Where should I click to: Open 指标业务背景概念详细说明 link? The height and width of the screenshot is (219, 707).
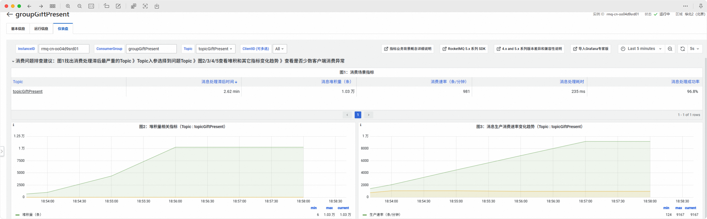[408, 49]
